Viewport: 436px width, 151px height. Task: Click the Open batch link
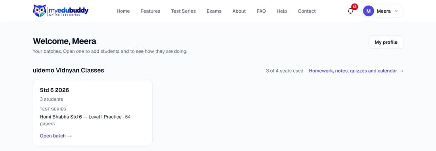pyautogui.click(x=56, y=136)
